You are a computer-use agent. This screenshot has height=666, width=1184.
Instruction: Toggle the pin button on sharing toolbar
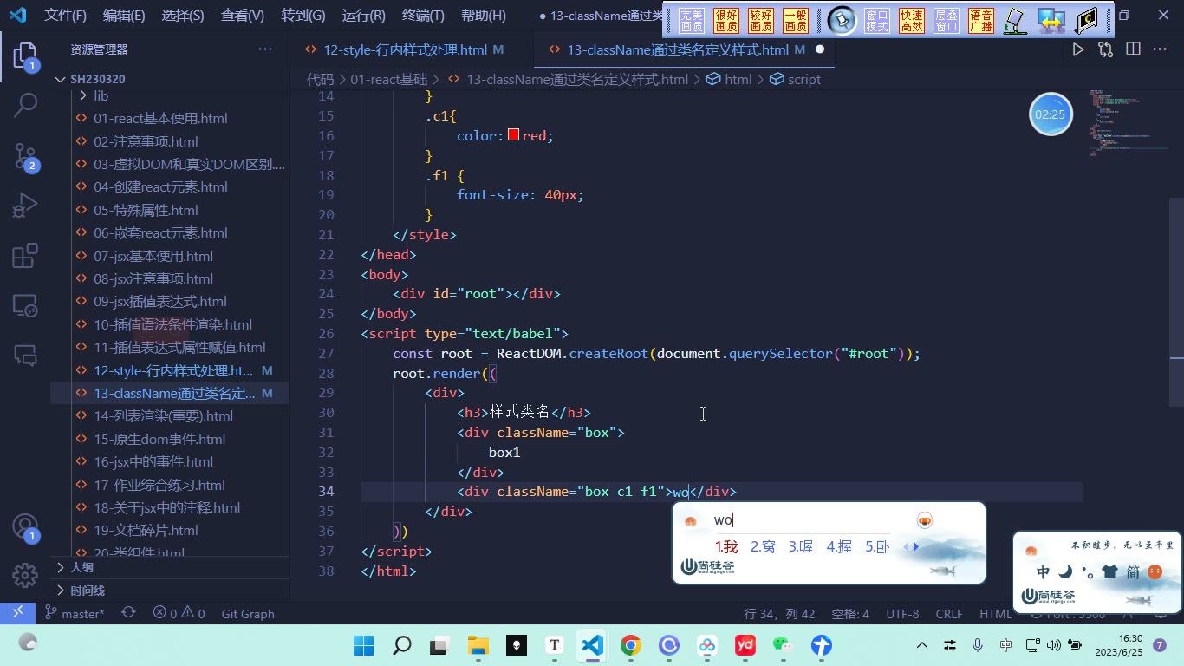[x=842, y=20]
